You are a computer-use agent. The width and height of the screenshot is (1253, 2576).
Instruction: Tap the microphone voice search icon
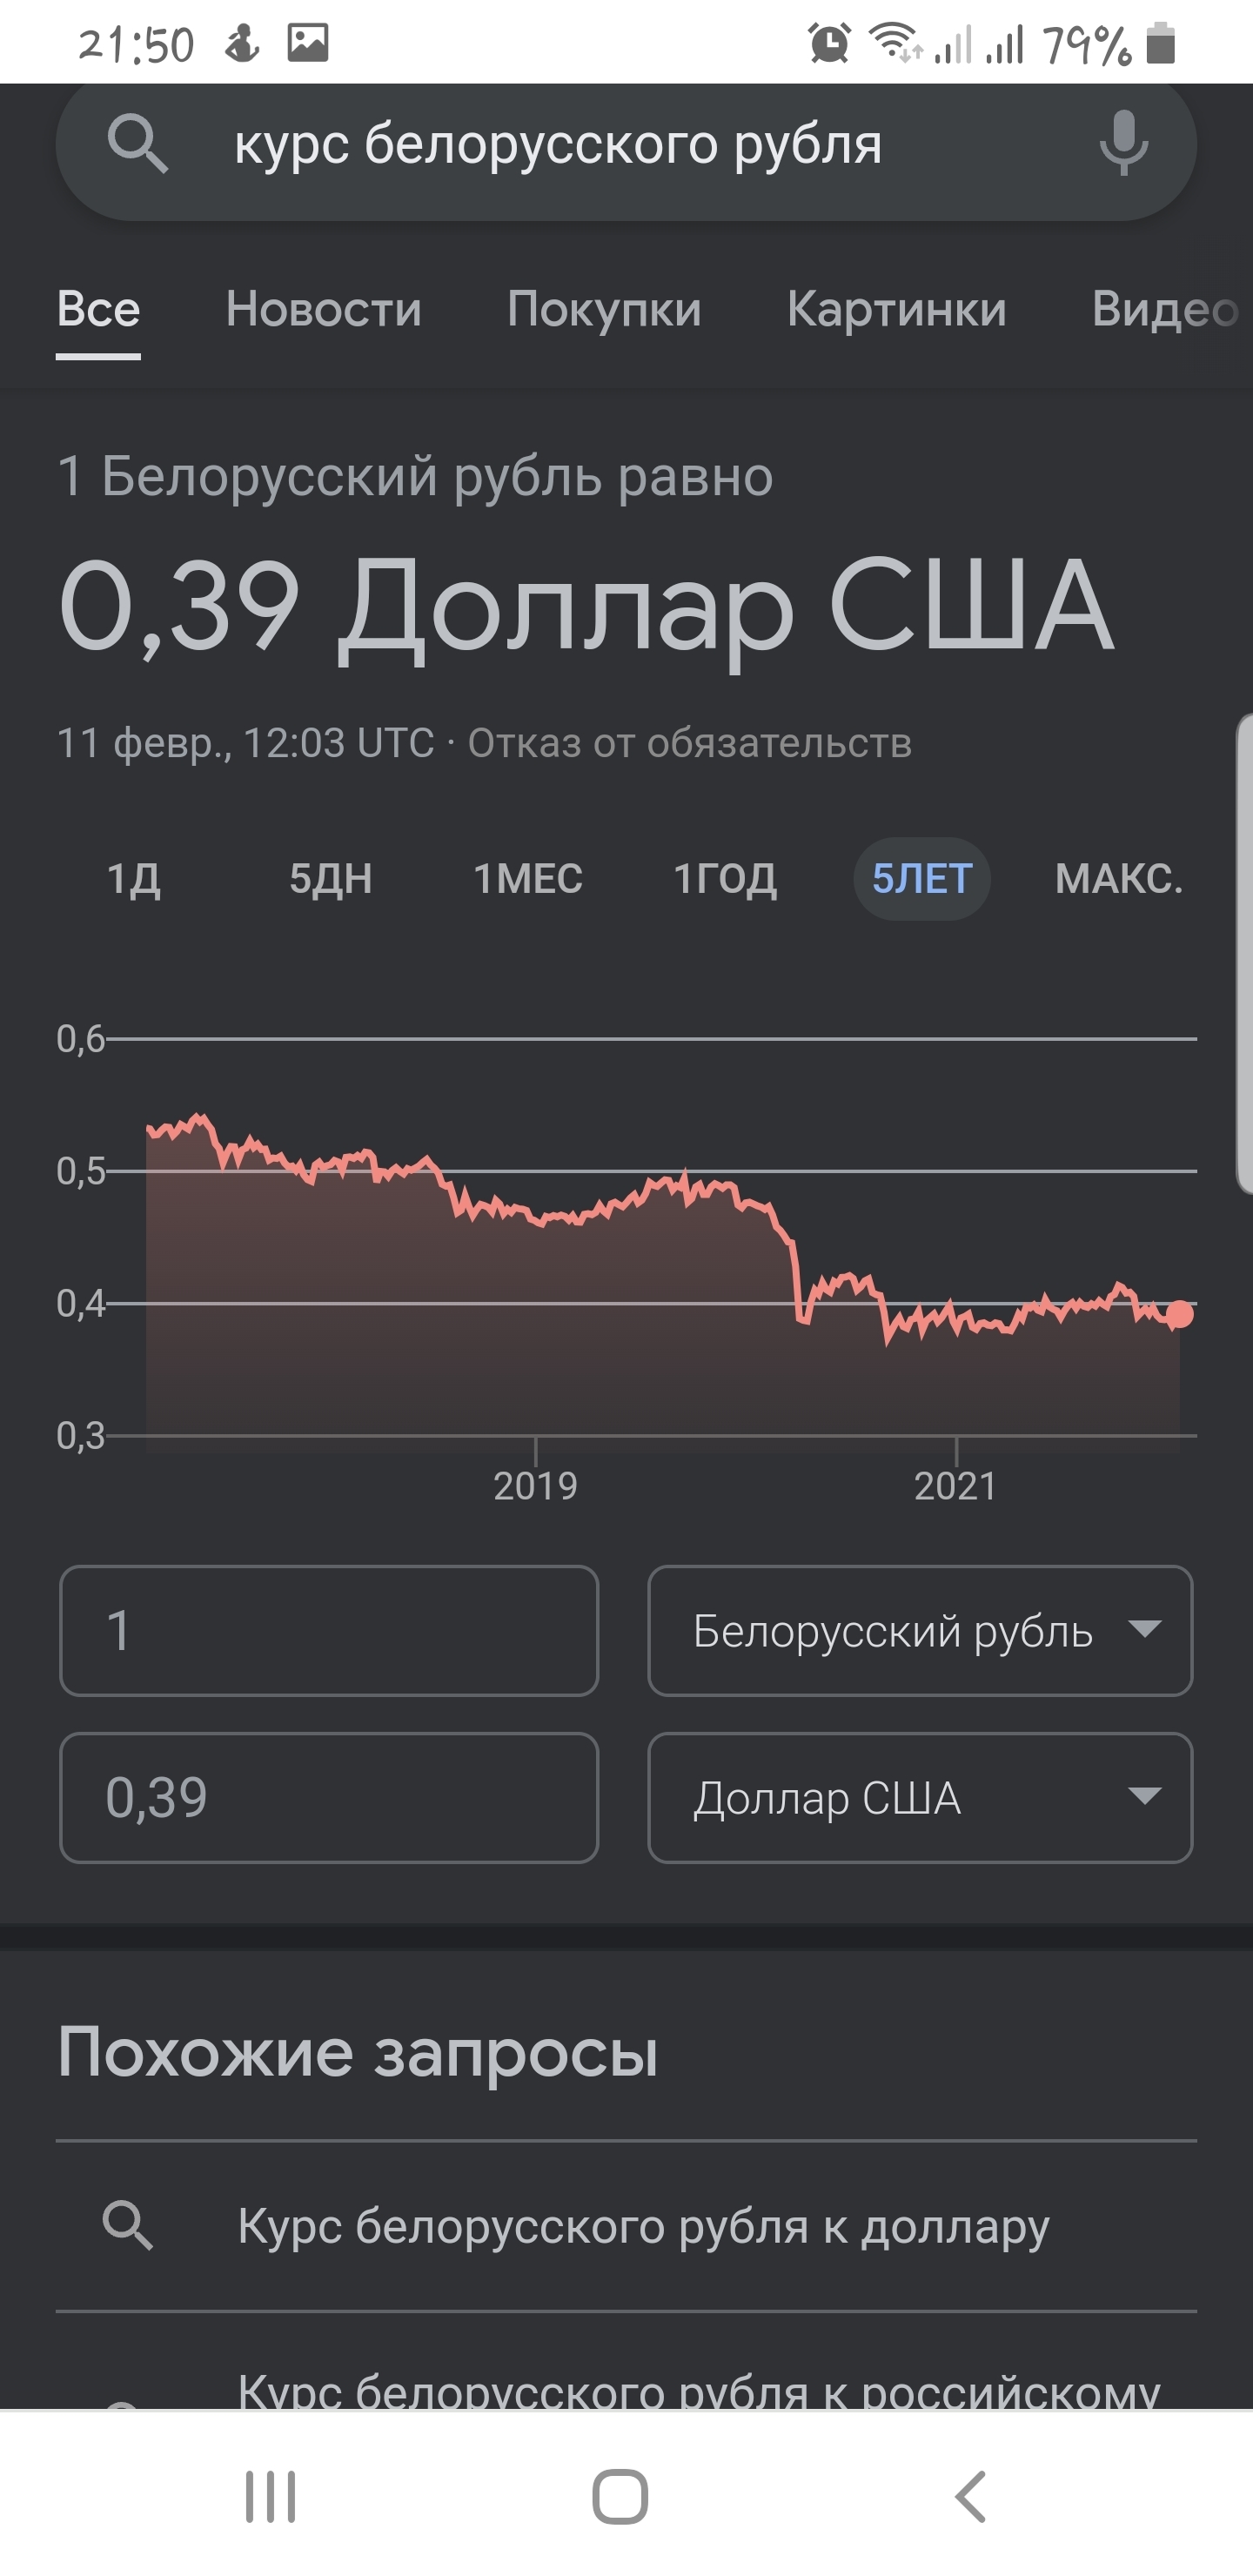click(1123, 144)
